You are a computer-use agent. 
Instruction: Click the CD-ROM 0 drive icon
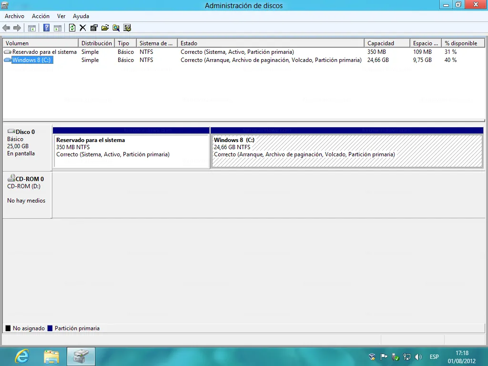point(11,178)
